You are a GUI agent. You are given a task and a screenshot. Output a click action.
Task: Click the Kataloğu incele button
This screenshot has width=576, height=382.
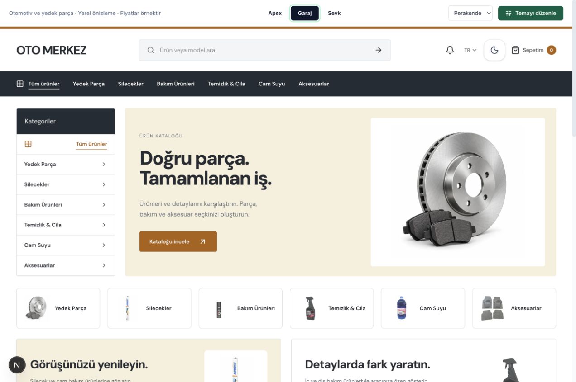pos(178,241)
